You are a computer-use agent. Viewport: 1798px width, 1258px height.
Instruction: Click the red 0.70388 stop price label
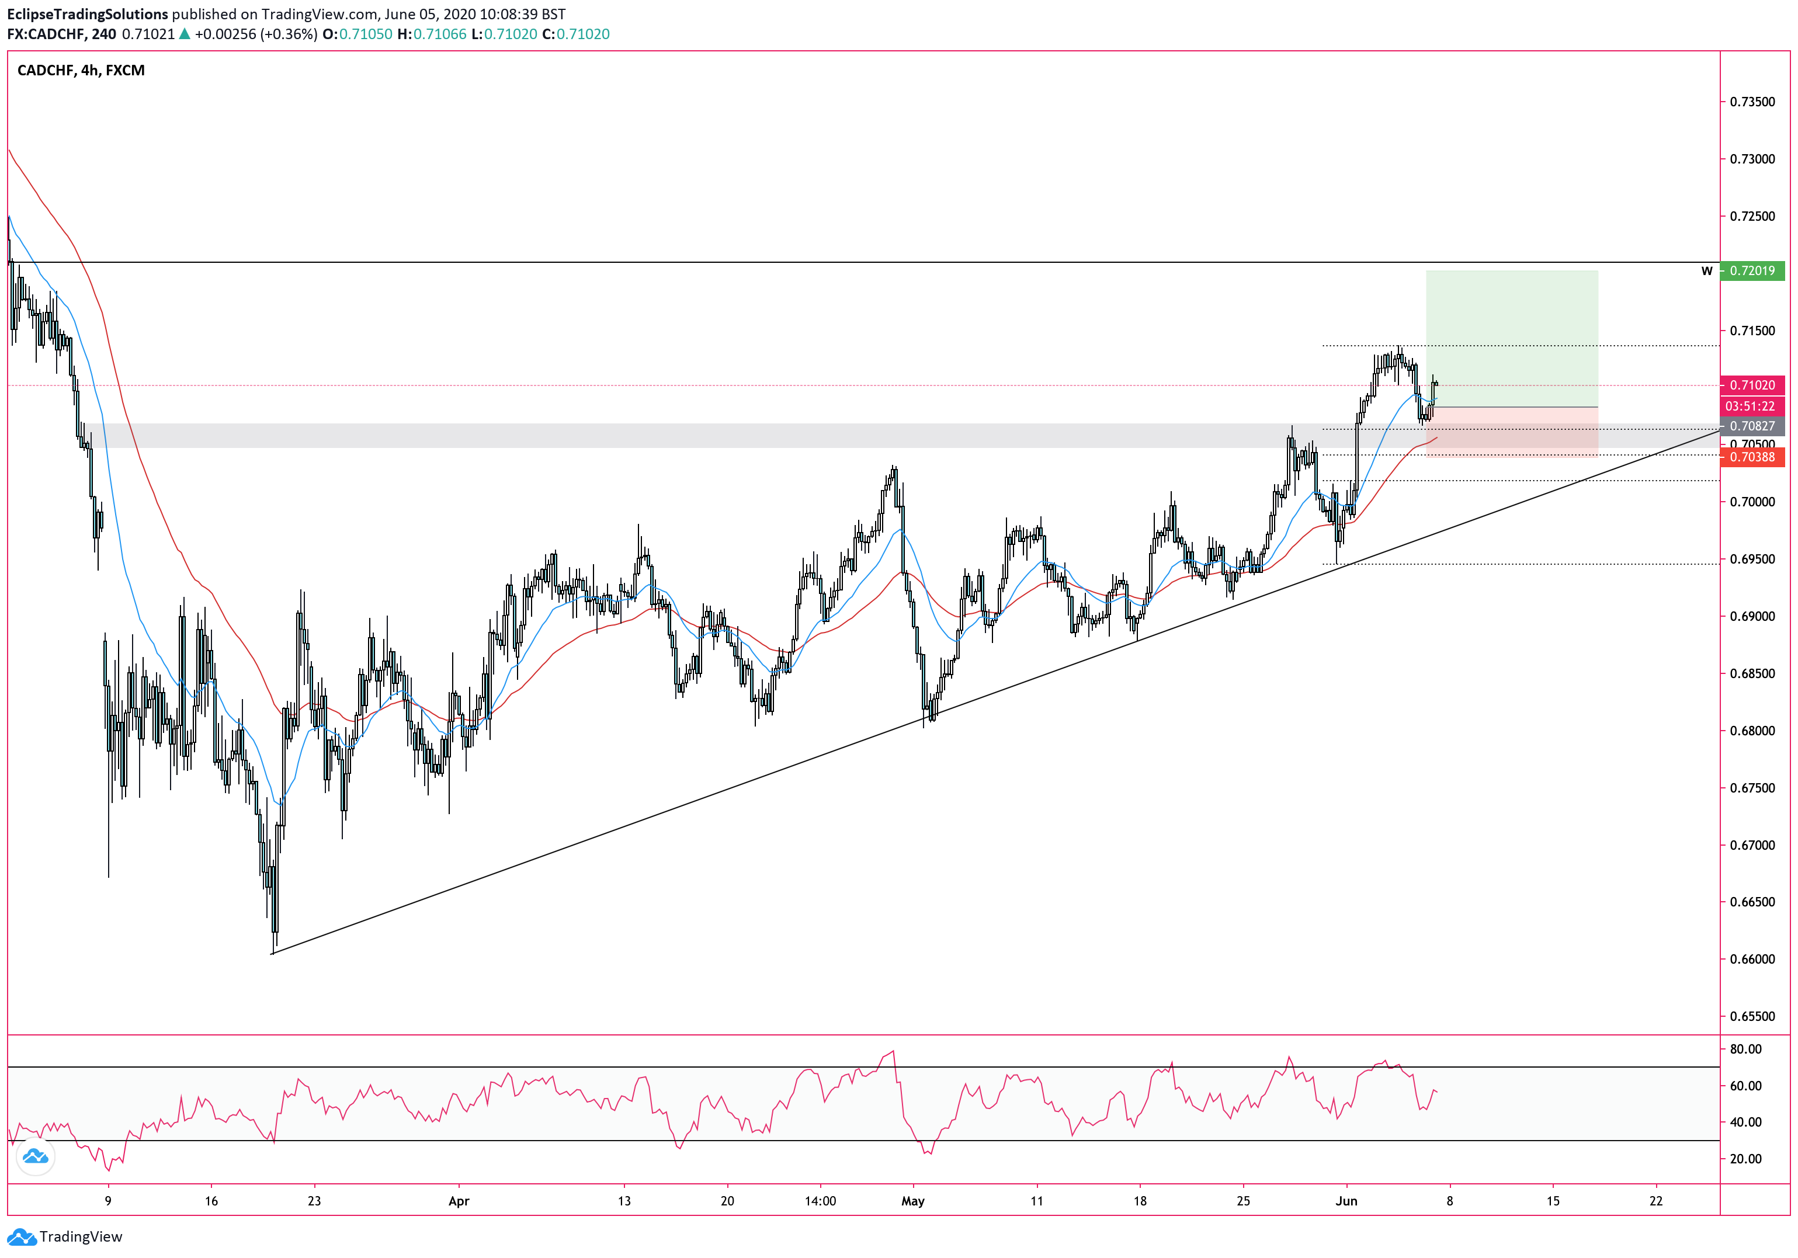coord(1752,457)
